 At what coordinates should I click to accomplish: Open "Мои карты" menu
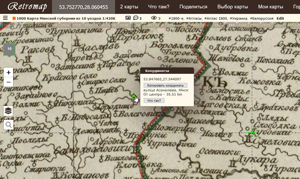[x=270, y=7]
